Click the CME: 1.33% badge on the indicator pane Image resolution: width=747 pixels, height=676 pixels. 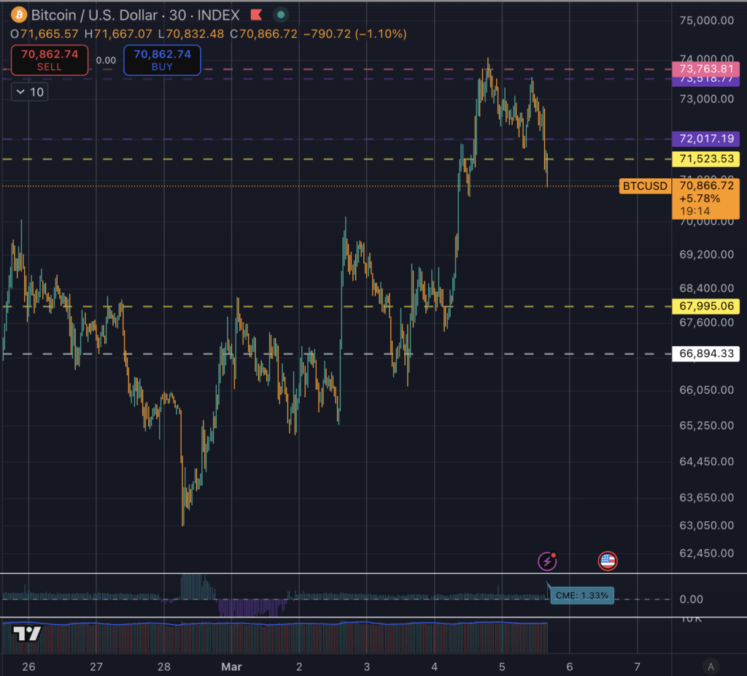click(581, 596)
